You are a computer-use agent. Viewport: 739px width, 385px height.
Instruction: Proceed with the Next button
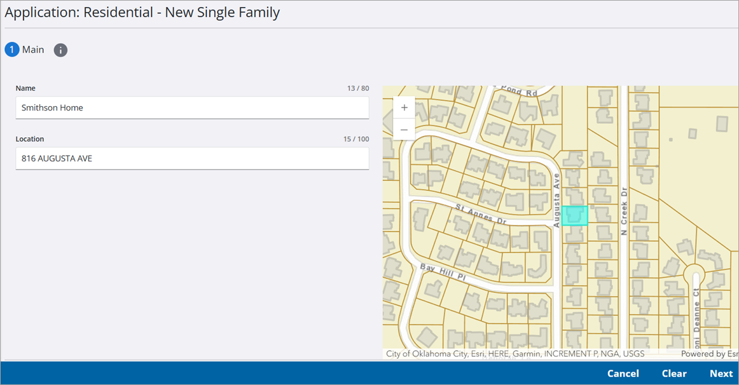click(x=721, y=374)
